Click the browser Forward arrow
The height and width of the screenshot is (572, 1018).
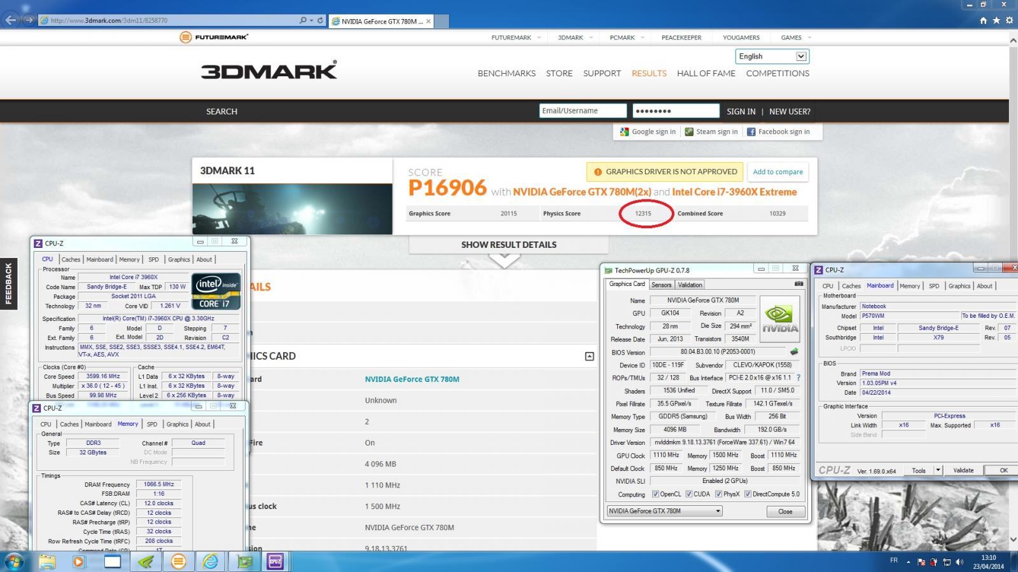click(29, 20)
